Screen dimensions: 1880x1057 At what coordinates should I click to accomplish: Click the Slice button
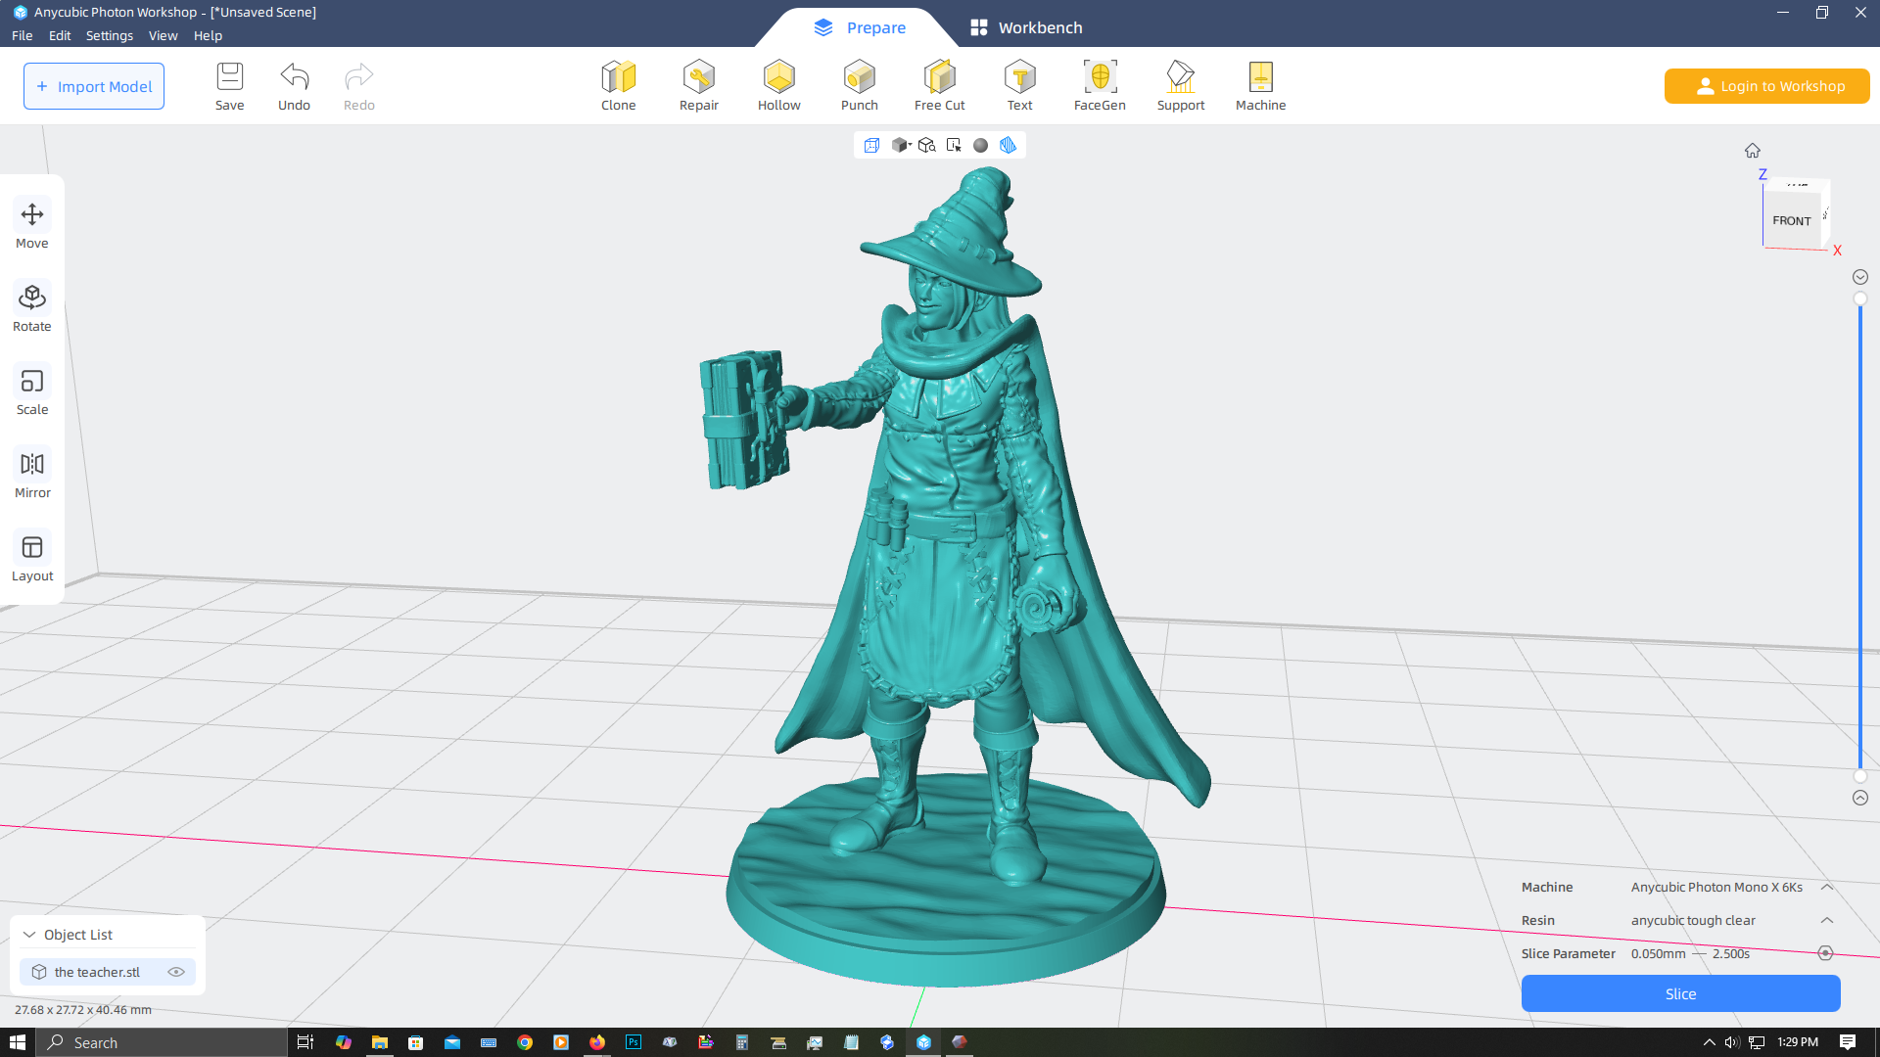click(1680, 993)
